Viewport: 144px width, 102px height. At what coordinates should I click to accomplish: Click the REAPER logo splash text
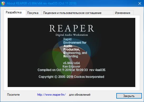click(72, 28)
